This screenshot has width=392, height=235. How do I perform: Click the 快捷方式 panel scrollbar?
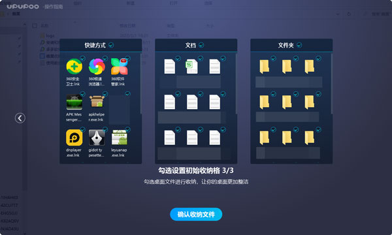pyautogui.click(x=140, y=83)
